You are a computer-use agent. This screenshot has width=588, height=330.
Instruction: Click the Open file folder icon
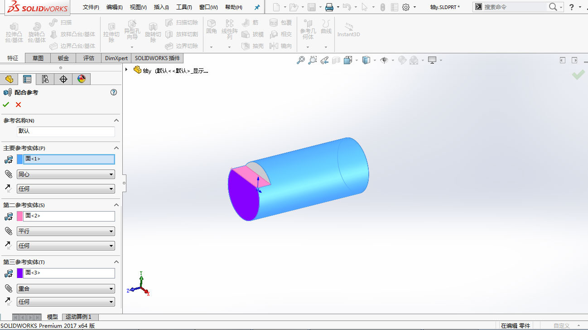[294, 7]
